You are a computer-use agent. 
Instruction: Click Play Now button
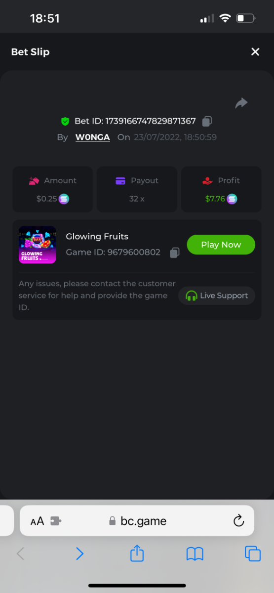click(x=221, y=245)
